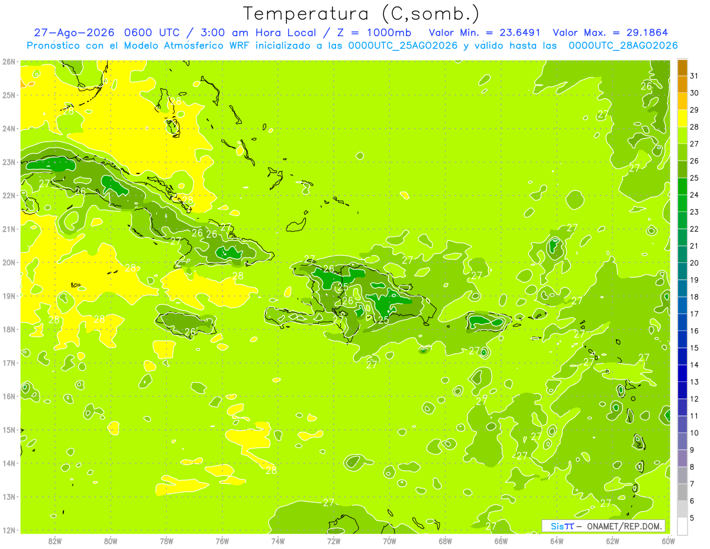Click the longitude label "64W"
Screen dimensions: 710x549
pyautogui.click(x=557, y=541)
